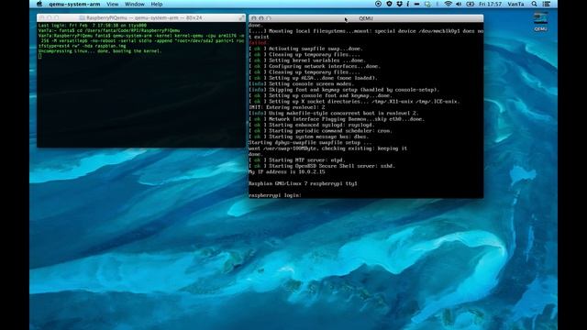Click the circular record icon in menu bar

378,4
